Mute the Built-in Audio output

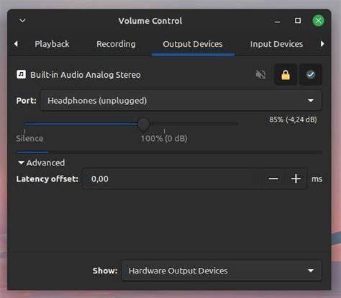[260, 74]
